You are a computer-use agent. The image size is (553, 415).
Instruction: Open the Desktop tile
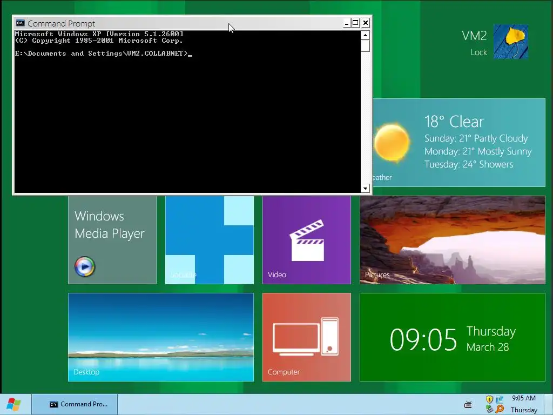pyautogui.click(x=161, y=337)
